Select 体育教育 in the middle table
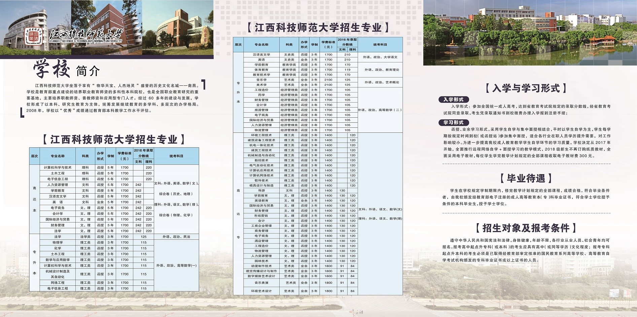 point(261,70)
